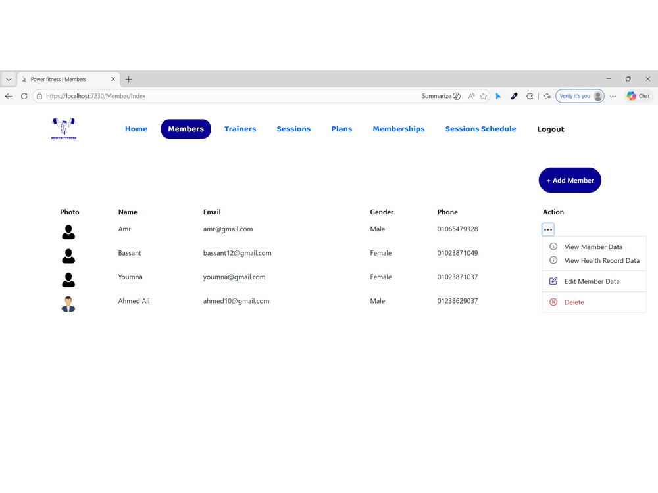Click the email amr@gmail.com
The image size is (658, 493).
228,229
